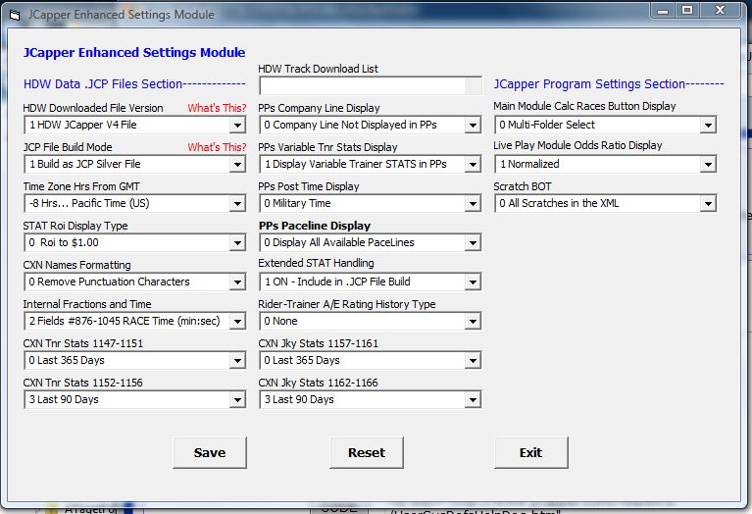The image size is (752, 514).
Task: Click the Scratch BOT label
Action: 523,186
